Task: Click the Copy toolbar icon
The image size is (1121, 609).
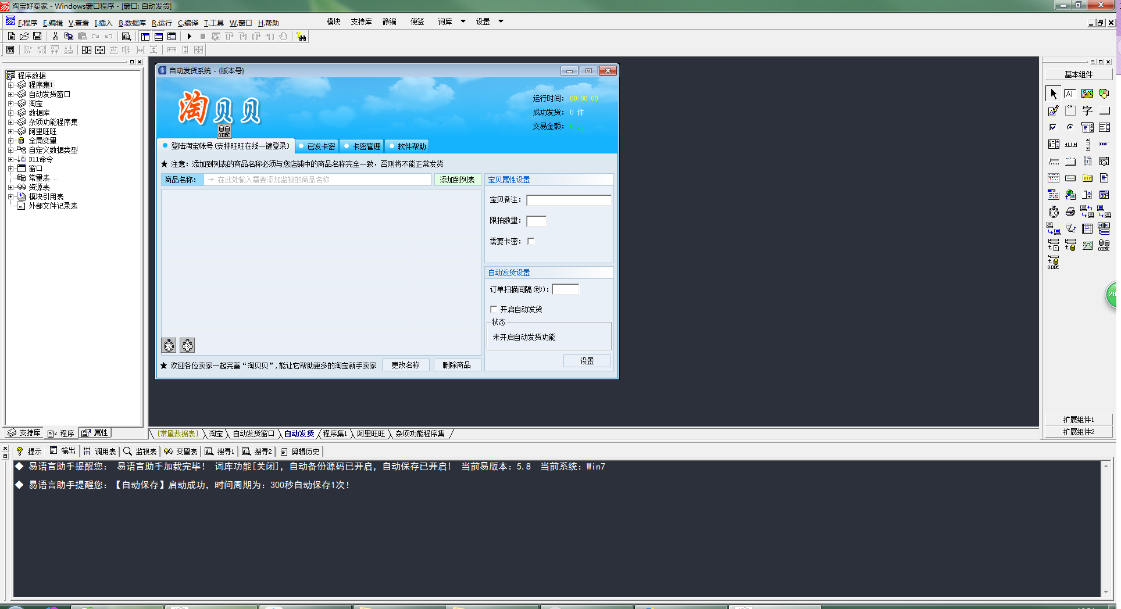Action: [69, 37]
